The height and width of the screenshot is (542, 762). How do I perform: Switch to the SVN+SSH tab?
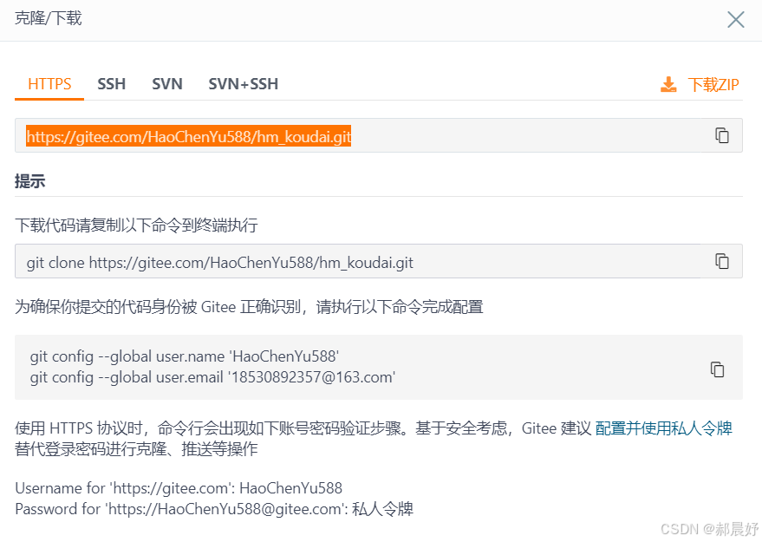[x=243, y=84]
